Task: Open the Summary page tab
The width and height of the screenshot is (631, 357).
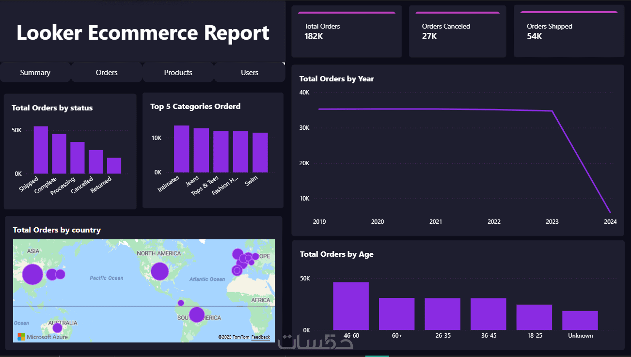Action: (x=35, y=73)
